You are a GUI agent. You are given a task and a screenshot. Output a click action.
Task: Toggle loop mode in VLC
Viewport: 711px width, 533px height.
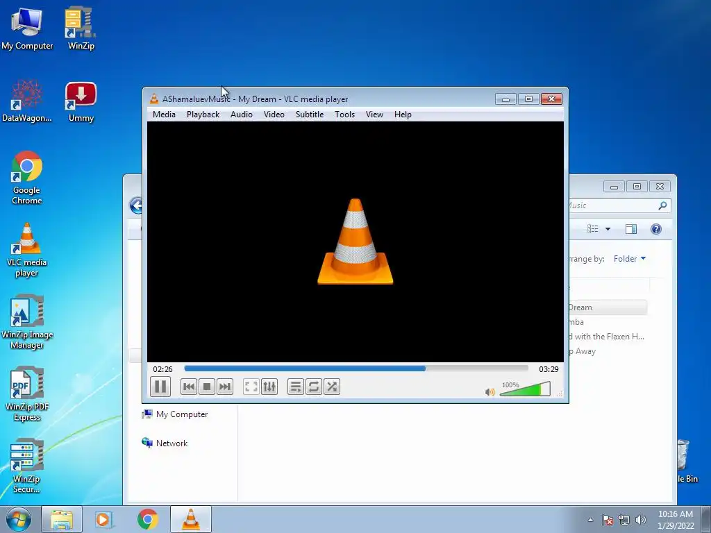coord(314,387)
